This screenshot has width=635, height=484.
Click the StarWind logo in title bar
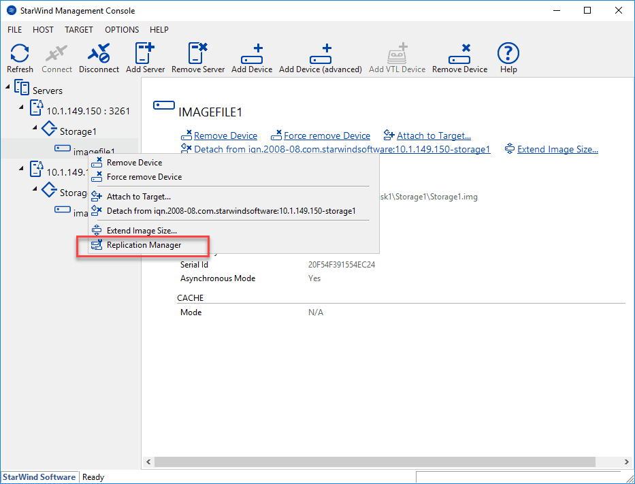[x=12, y=10]
